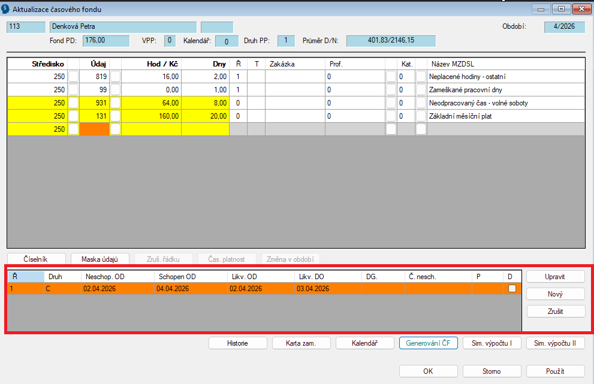
Task: Minimize the Aktualizace časového fondu window
Action: [x=541, y=9]
